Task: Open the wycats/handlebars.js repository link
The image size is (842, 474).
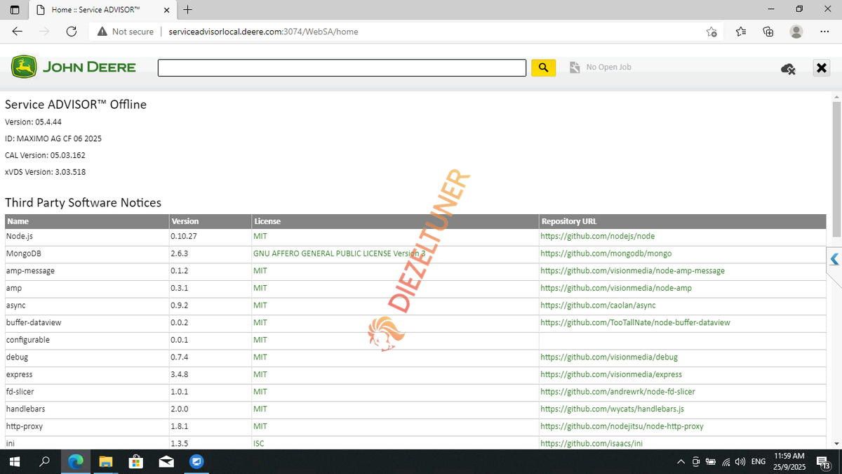Action: (x=612, y=409)
